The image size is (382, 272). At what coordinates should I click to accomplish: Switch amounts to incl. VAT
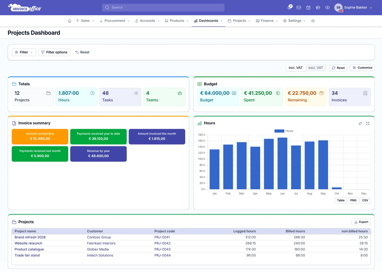pyautogui.click(x=296, y=68)
